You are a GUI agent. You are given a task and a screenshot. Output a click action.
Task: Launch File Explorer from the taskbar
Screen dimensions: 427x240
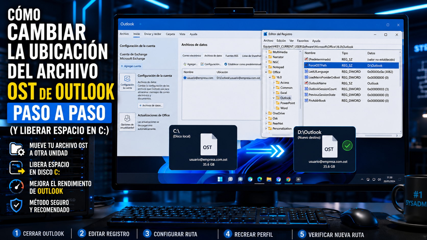[269, 179]
